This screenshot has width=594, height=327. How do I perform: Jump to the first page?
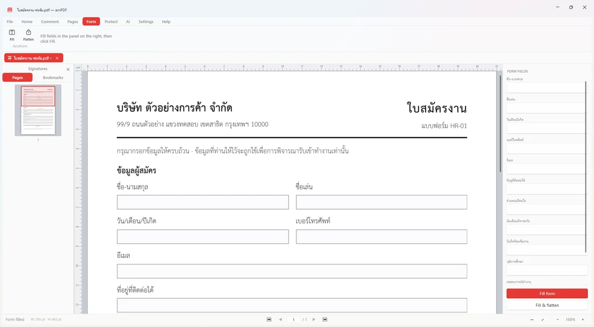pos(269,320)
